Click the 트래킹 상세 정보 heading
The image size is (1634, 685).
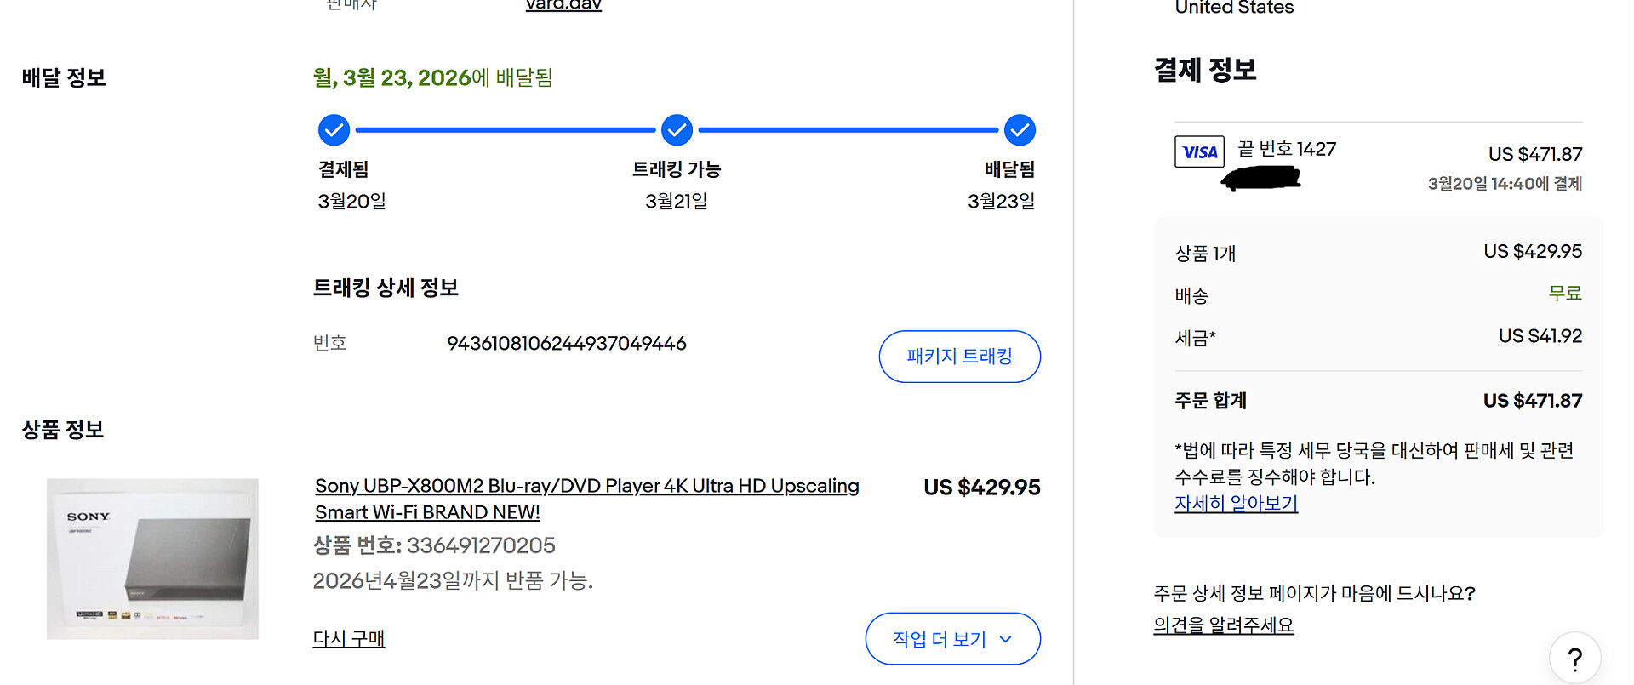click(x=386, y=288)
